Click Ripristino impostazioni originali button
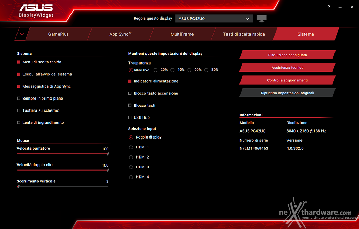Screen dimensions: 359x229 pos(287,93)
